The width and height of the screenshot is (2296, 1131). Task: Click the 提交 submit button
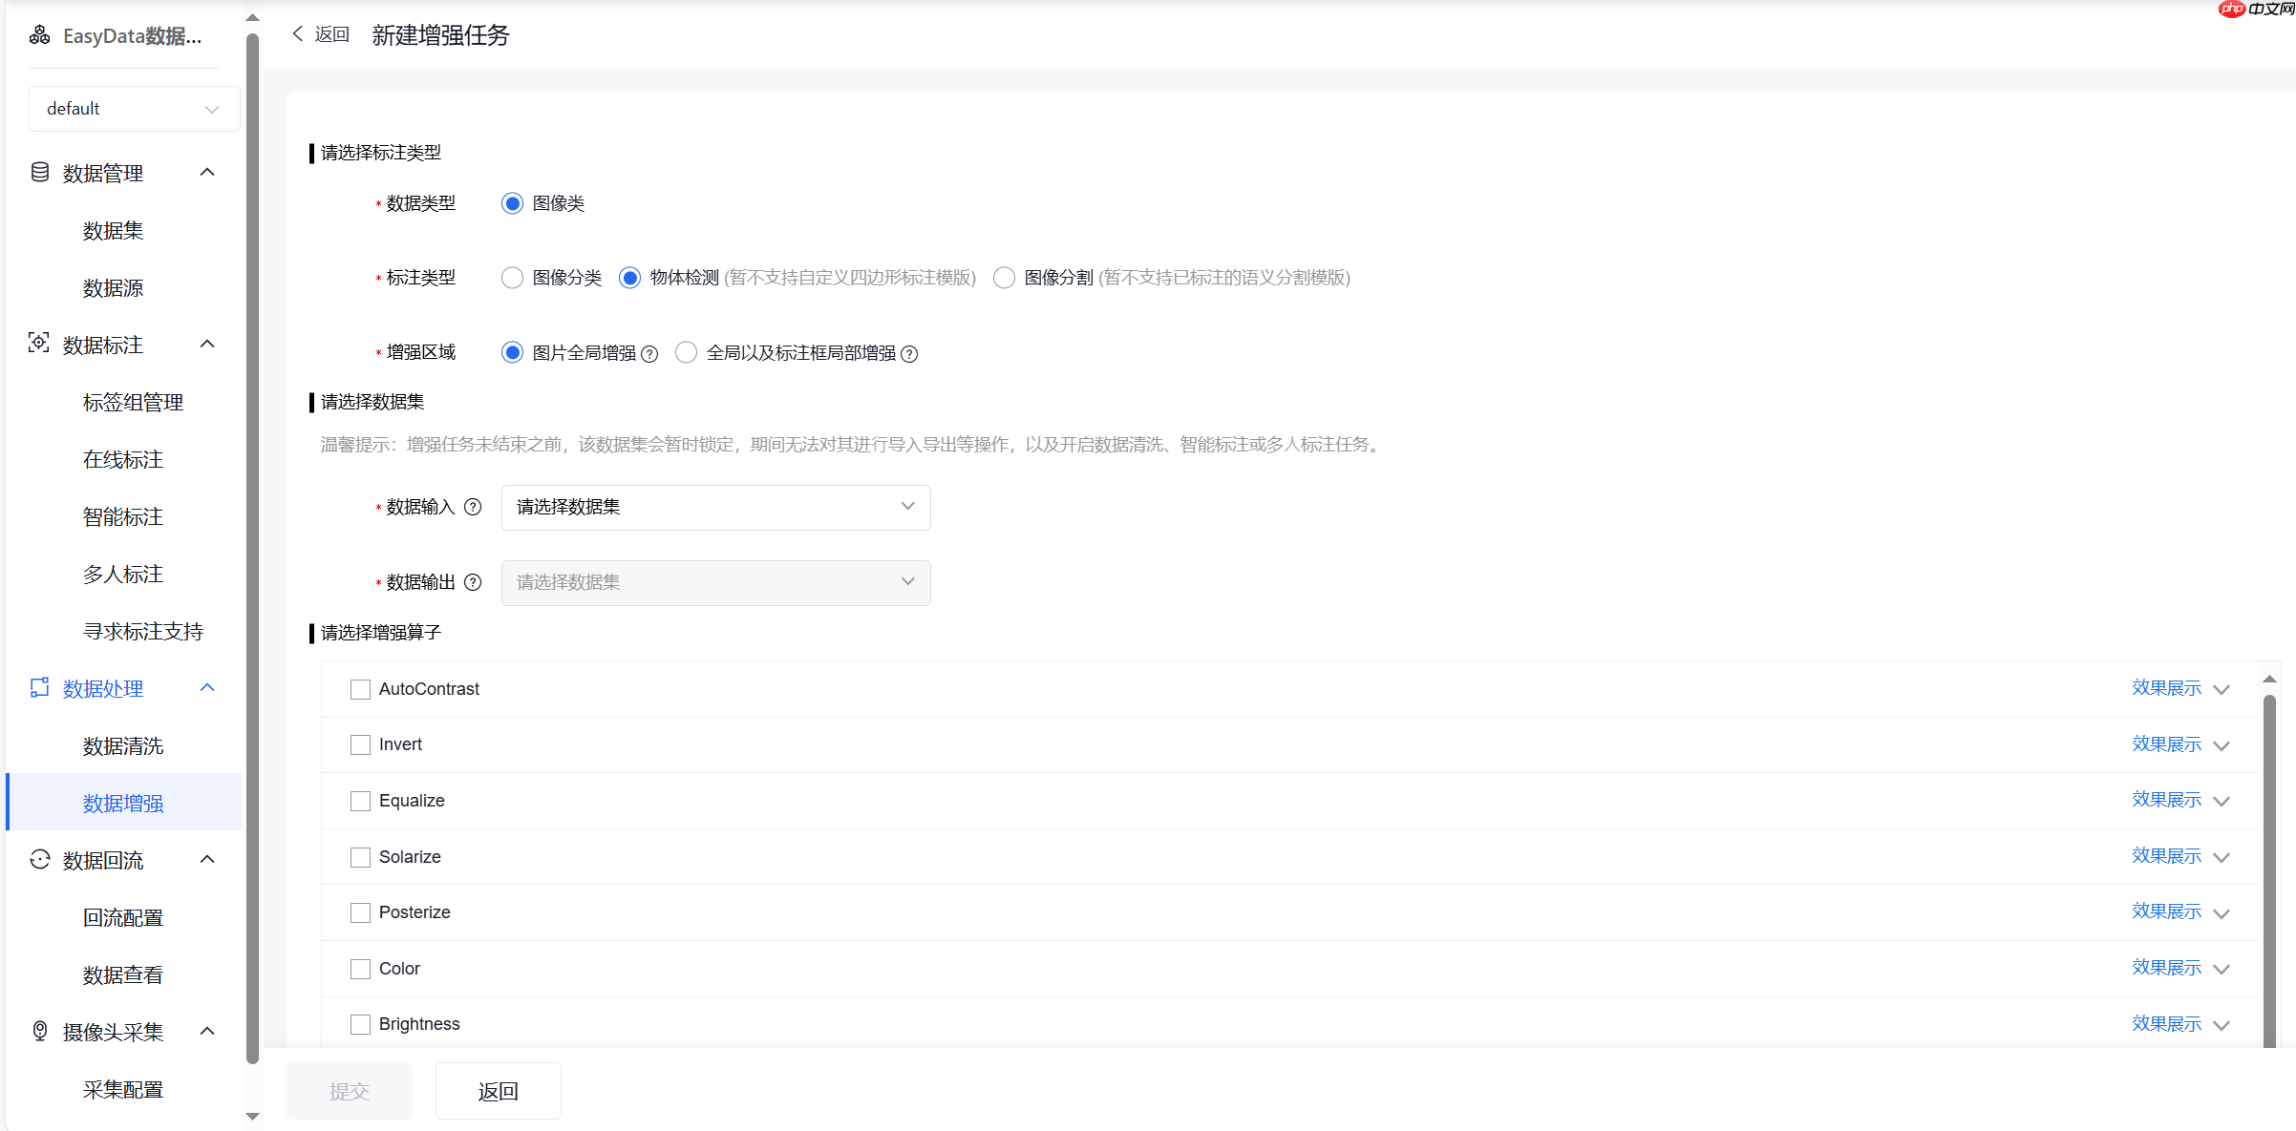(349, 1090)
